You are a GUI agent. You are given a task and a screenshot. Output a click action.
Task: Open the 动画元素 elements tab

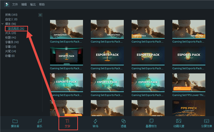179,123
